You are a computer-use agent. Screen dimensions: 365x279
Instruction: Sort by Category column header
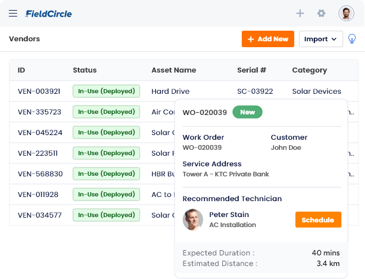[310, 70]
